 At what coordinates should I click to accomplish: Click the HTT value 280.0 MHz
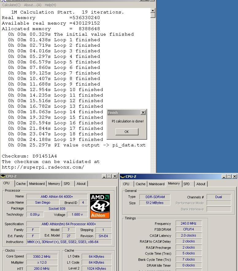tap(42, 269)
